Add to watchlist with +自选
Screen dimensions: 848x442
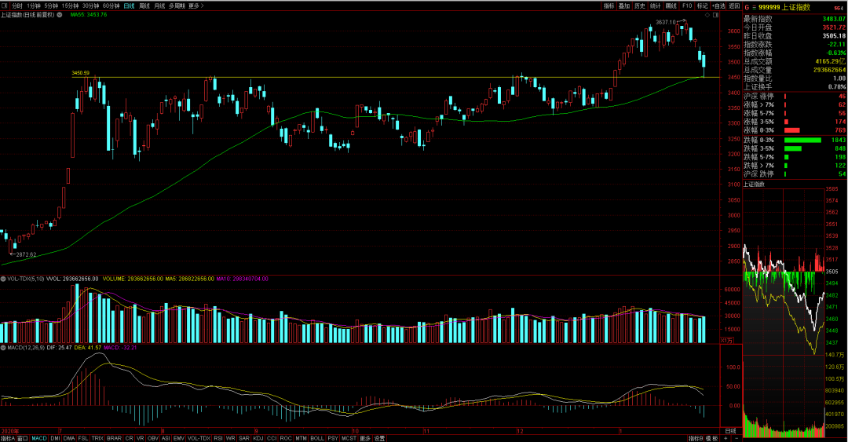(x=718, y=6)
